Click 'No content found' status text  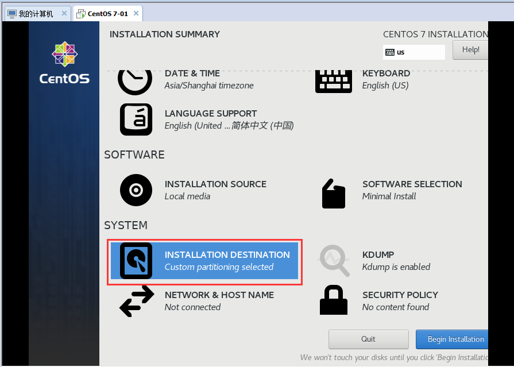[396, 307]
